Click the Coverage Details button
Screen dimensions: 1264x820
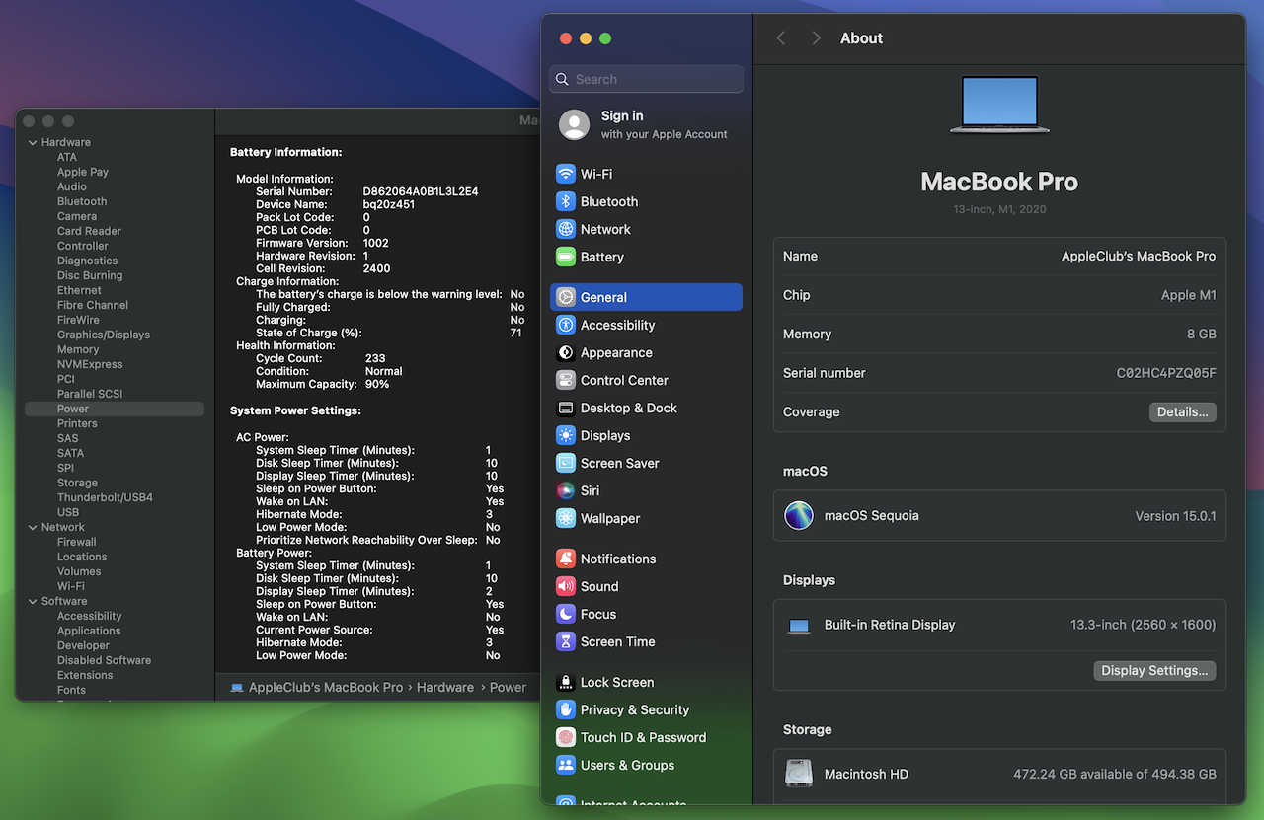(x=1183, y=412)
